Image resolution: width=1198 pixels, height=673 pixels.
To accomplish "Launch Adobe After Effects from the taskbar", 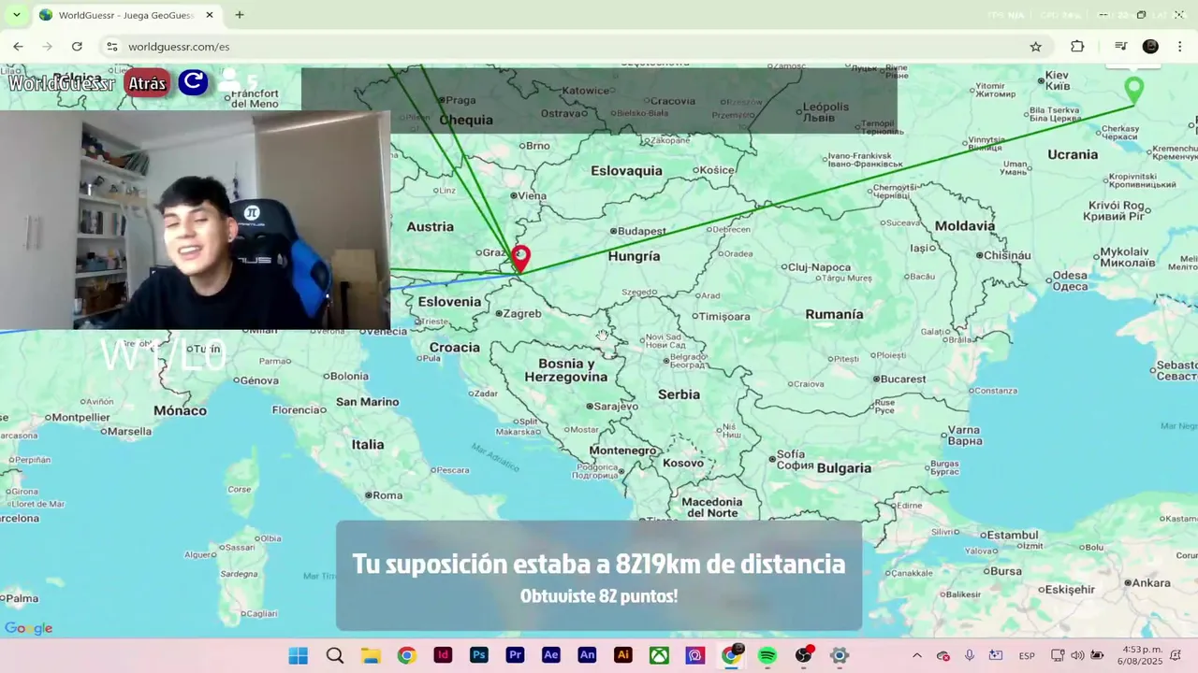I will 551,655.
